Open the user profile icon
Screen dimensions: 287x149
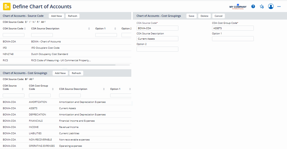point(271,7)
